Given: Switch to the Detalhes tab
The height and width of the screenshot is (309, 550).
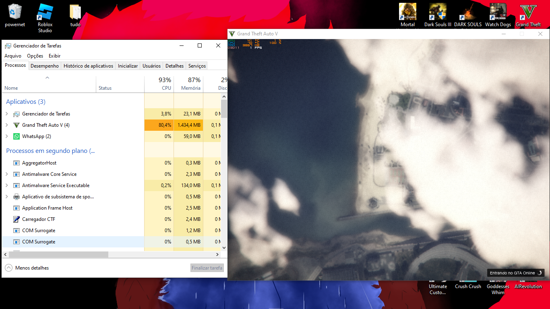Looking at the screenshot, I should pos(174,66).
